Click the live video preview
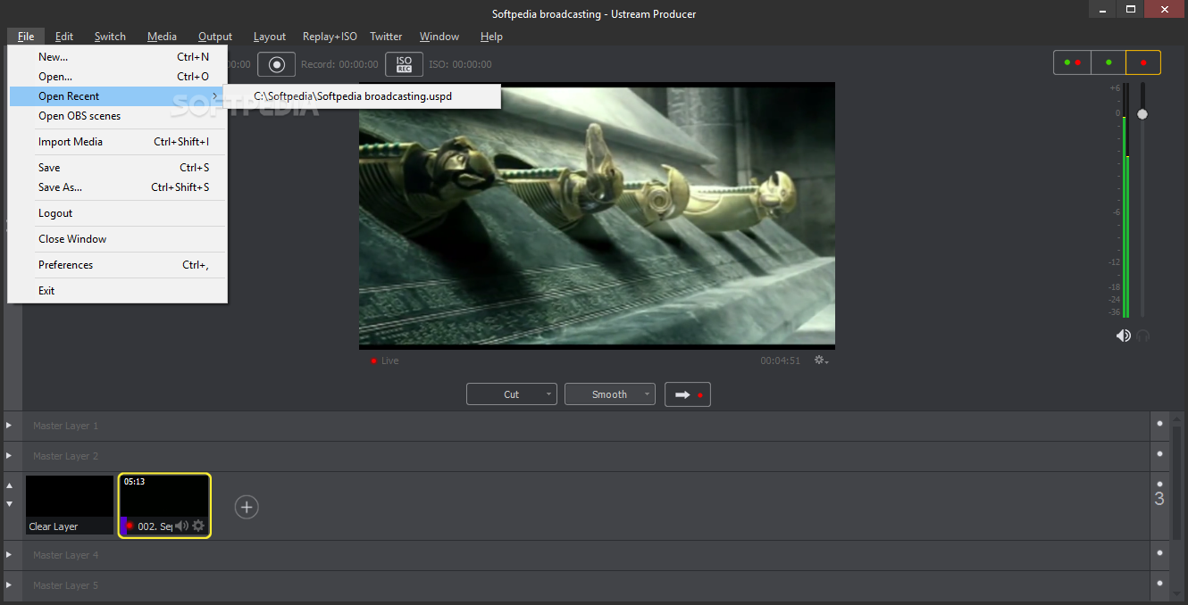Image resolution: width=1188 pixels, height=605 pixels. pyautogui.click(x=597, y=215)
